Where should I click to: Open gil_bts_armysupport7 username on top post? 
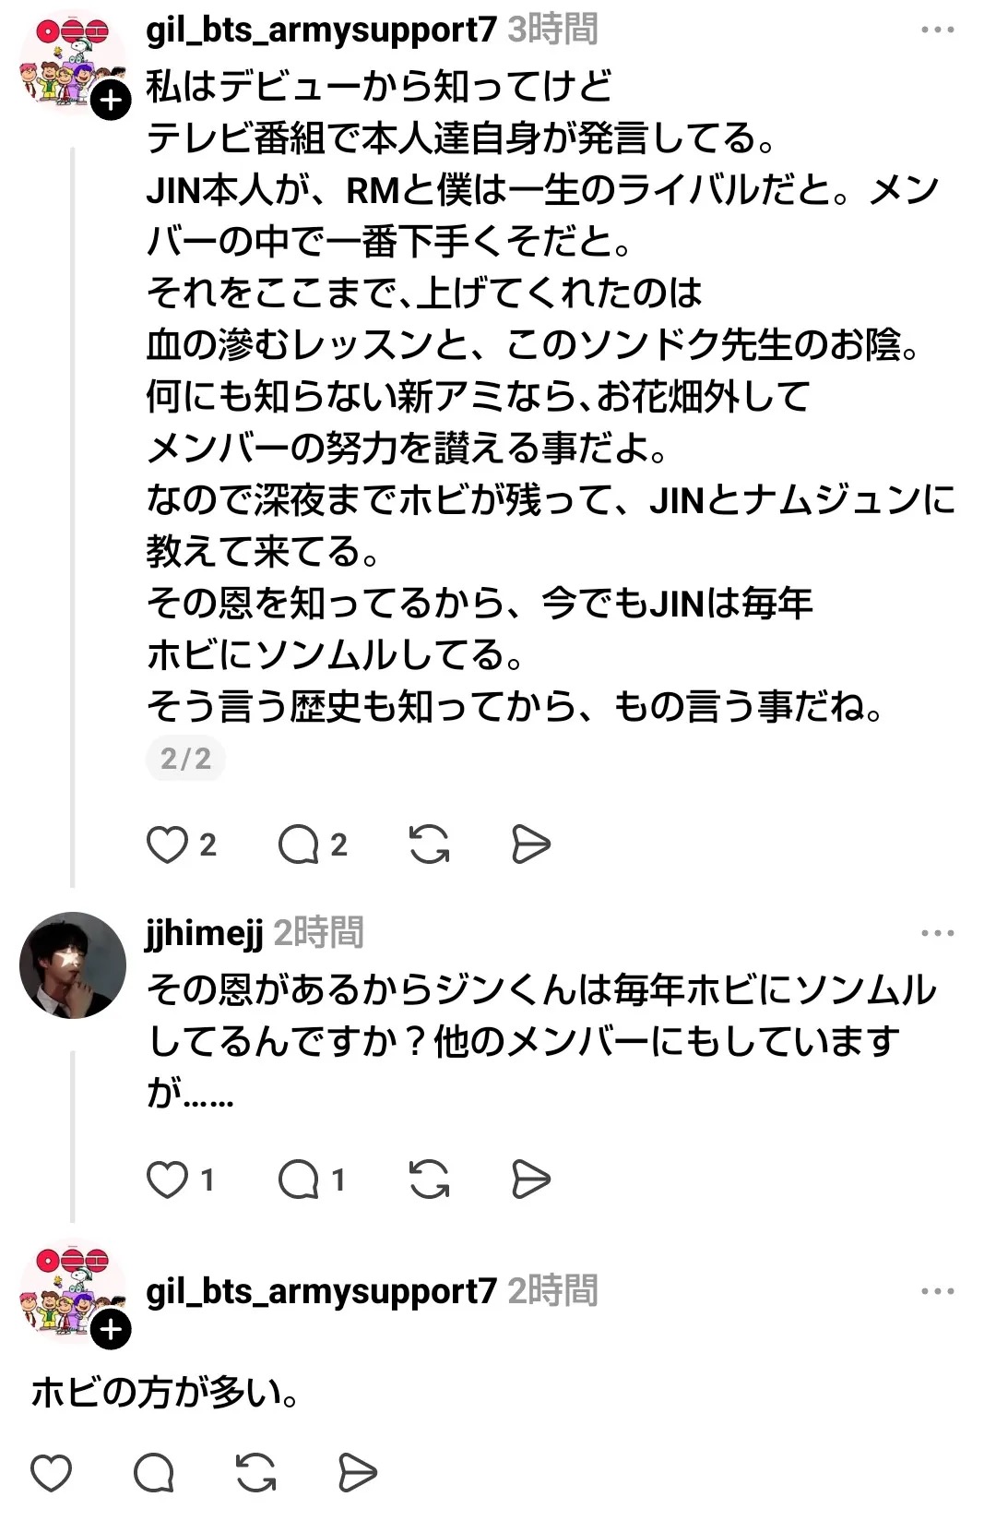321,30
